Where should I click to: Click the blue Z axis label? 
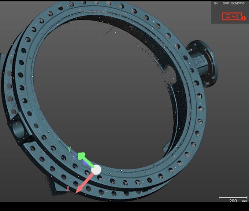(75, 156)
